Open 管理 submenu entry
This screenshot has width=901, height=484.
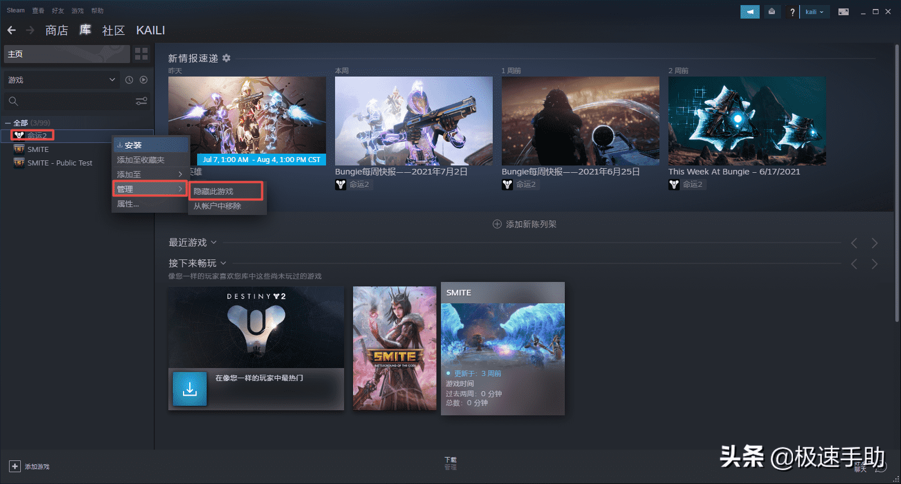point(150,189)
